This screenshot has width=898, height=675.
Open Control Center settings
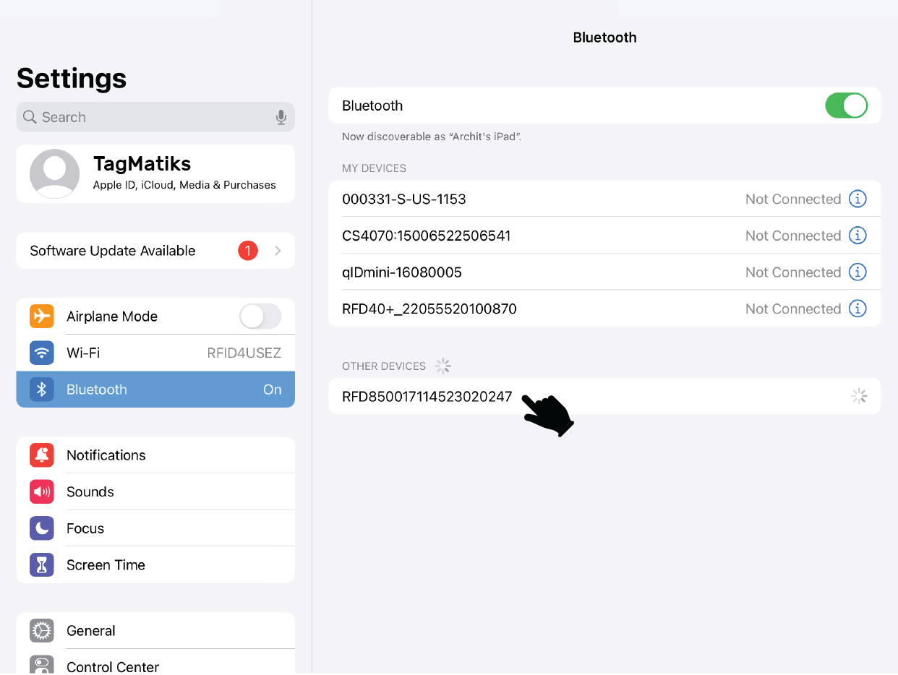click(155, 666)
